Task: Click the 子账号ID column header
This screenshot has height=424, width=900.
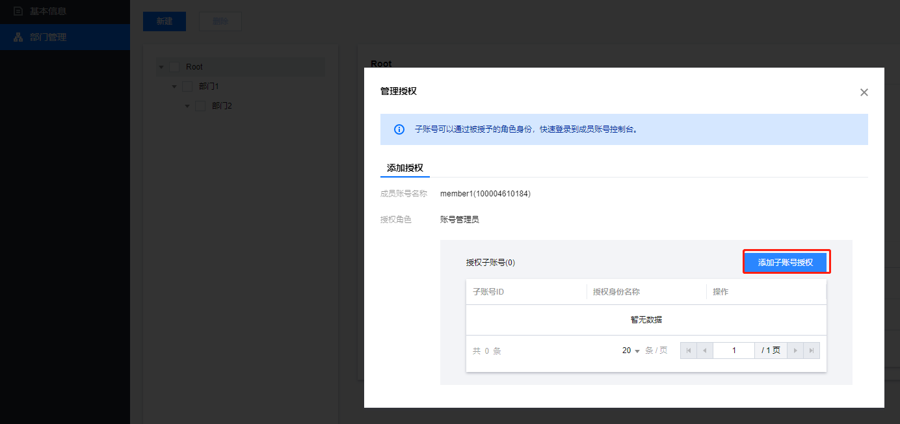Action: click(x=488, y=292)
